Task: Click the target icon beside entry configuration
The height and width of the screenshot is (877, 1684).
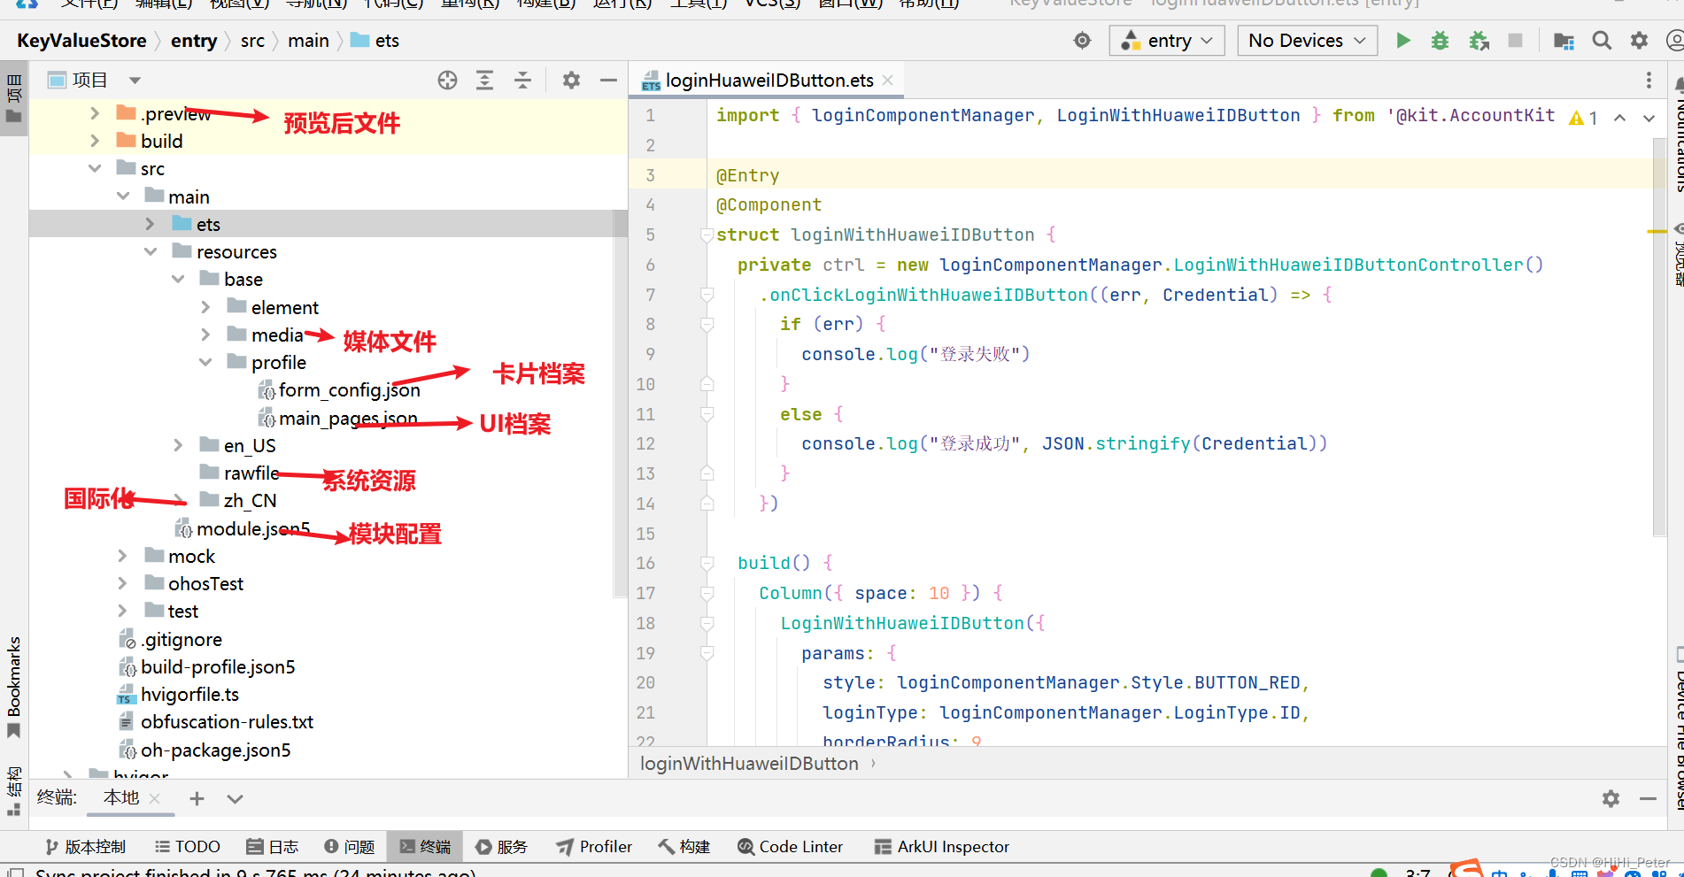Action: point(1082,41)
